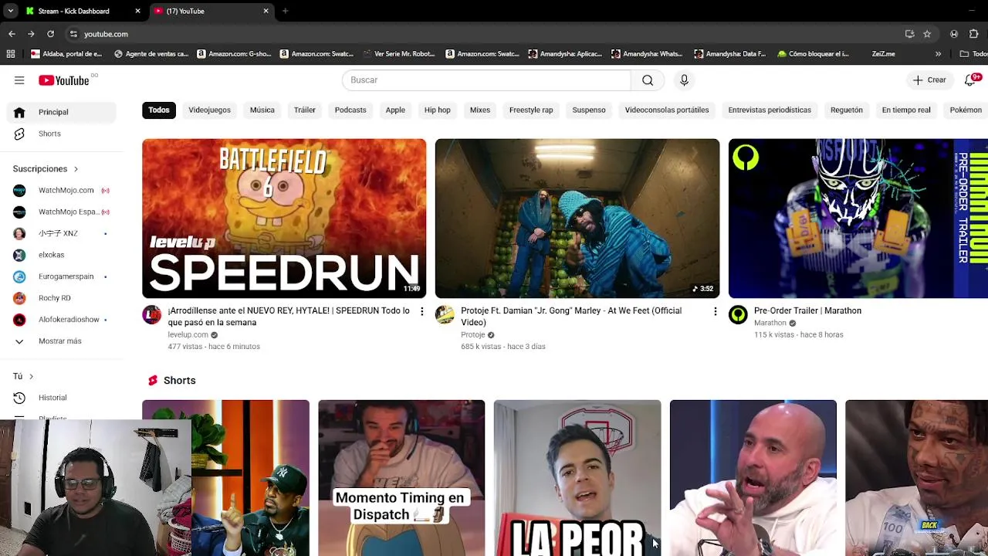Screen dimensions: 988x556
Task: Select the Hip hop filter chip
Action: coord(437,110)
